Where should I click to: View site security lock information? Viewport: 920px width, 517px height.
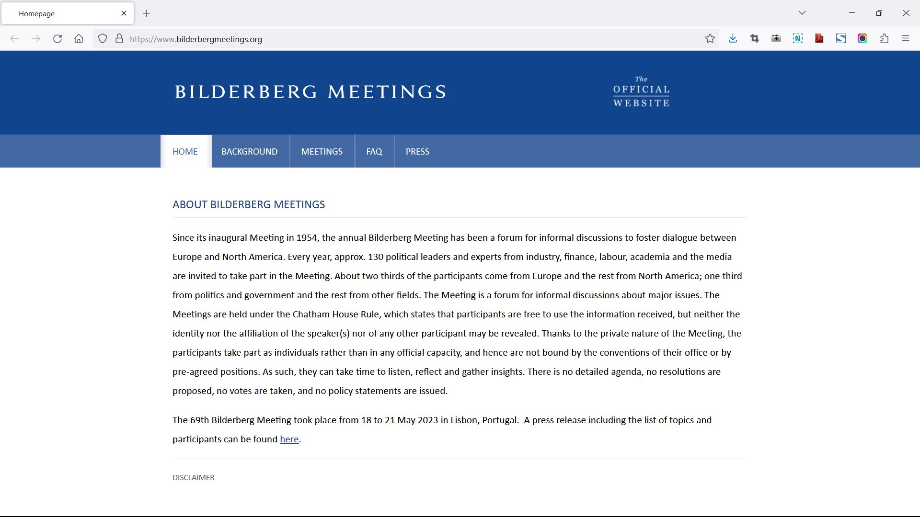[x=119, y=39]
